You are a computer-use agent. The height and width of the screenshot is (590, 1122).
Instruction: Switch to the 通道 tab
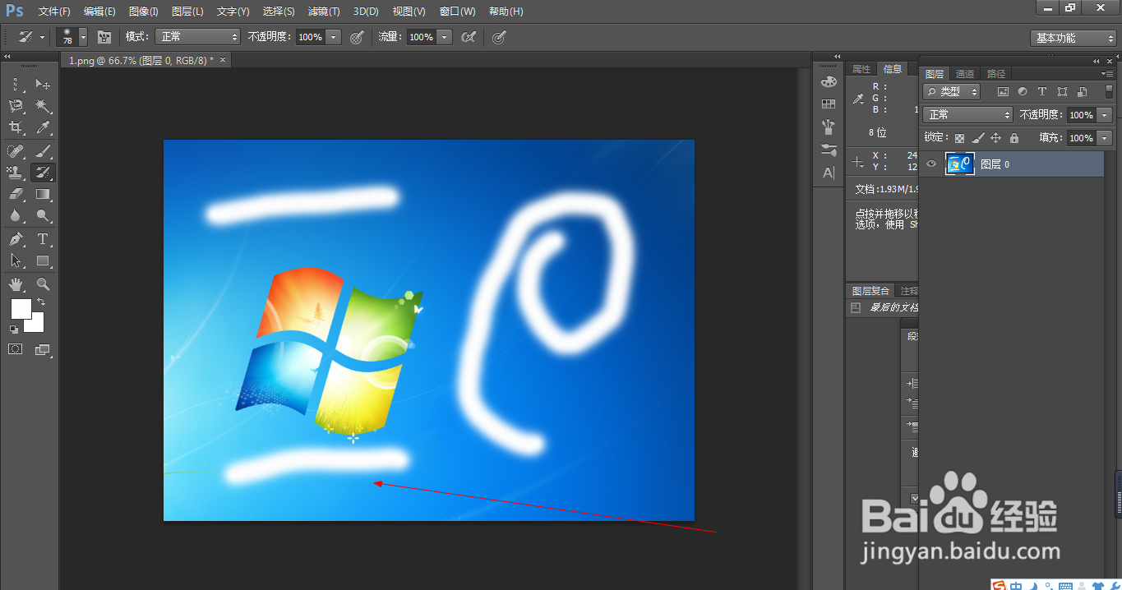click(965, 74)
